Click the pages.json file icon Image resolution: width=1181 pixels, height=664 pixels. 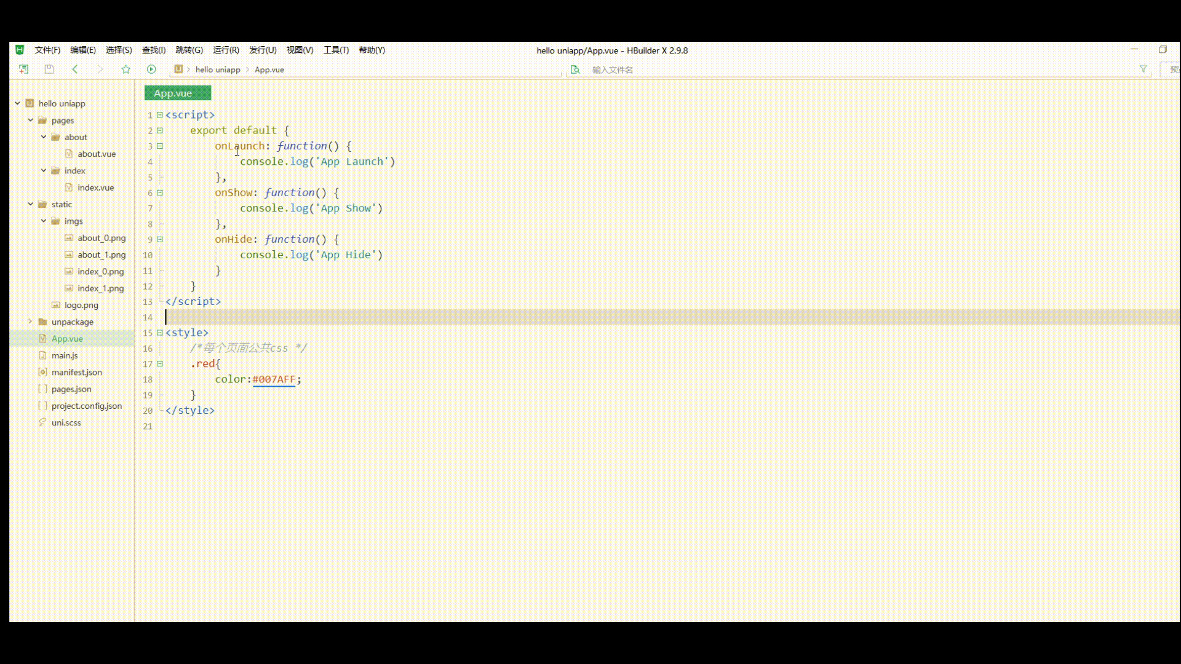tap(42, 389)
